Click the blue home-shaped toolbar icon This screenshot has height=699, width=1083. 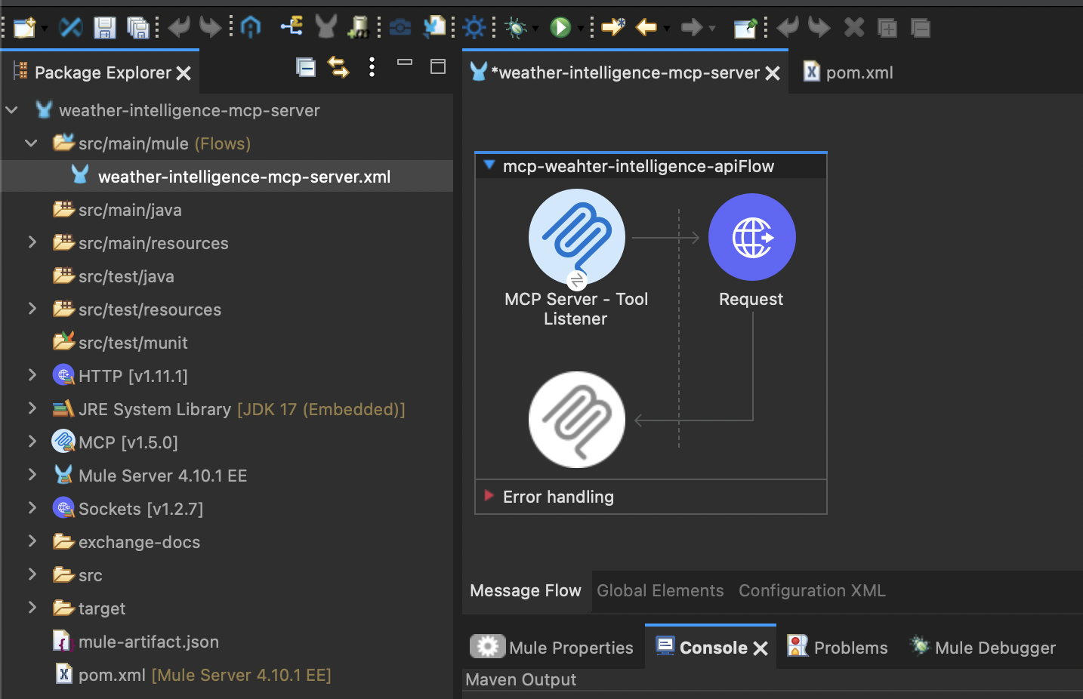[251, 28]
